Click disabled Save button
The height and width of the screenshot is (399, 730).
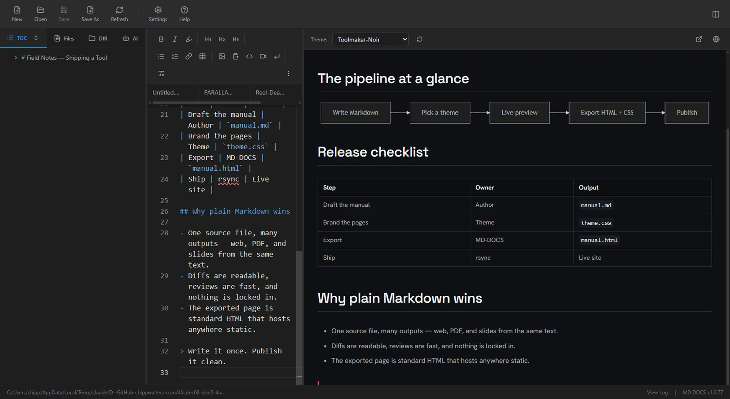[64, 14]
